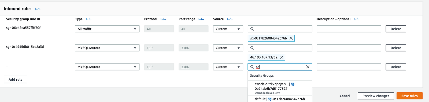Click Add rule button
Image resolution: width=429 pixels, height=102 pixels.
click(16, 79)
